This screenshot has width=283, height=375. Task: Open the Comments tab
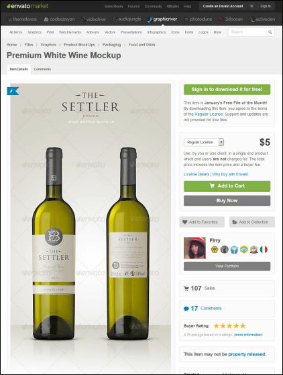click(42, 69)
